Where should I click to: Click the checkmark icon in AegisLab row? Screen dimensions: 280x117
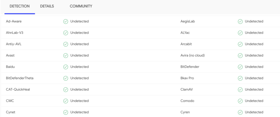(240, 22)
